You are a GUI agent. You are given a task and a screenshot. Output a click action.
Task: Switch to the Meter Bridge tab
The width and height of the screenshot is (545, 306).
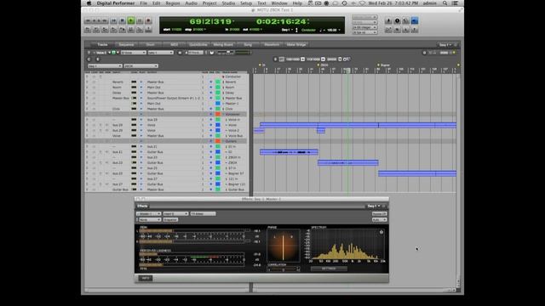coord(296,45)
